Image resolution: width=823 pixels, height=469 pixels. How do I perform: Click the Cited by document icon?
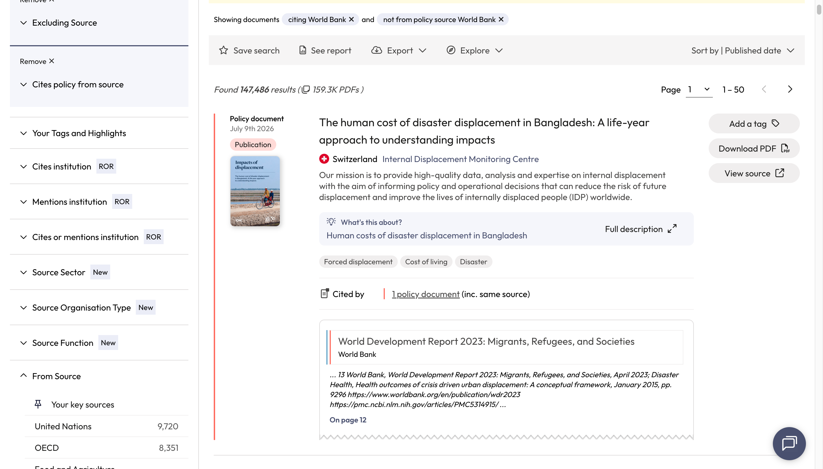point(325,294)
